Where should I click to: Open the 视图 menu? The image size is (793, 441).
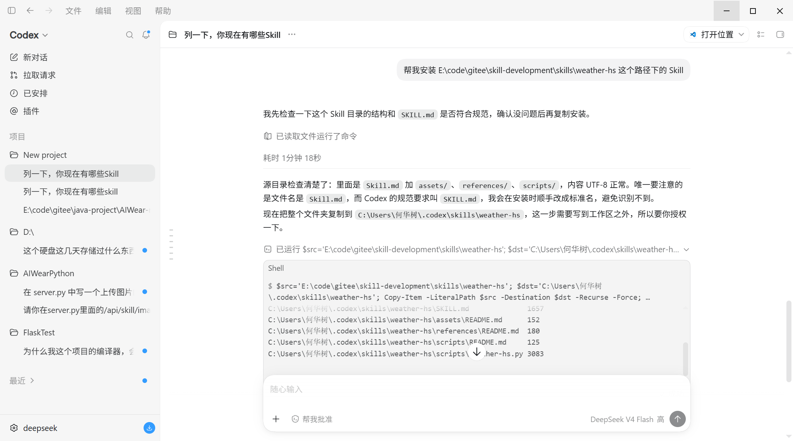133,11
